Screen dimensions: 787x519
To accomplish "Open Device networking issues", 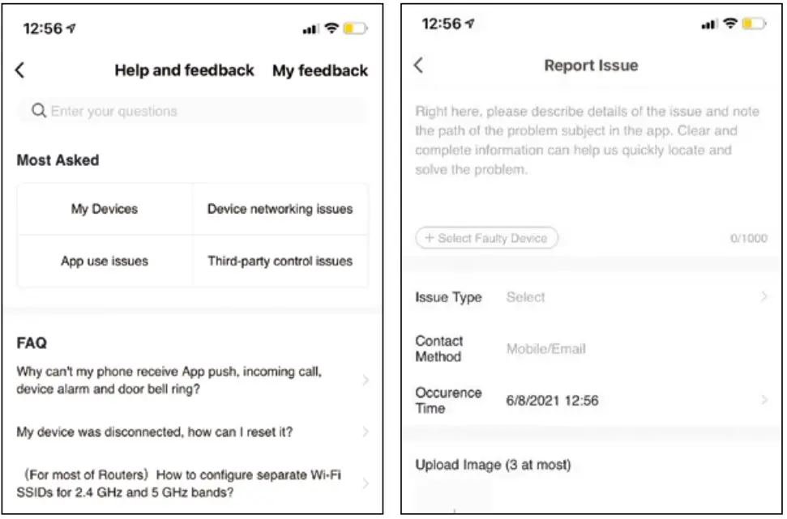I will 280,209.
